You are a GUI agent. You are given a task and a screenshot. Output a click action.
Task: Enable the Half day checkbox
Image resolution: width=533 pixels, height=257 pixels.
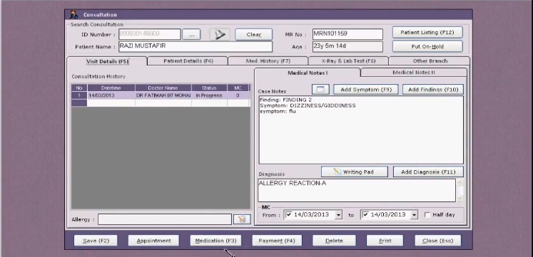[x=427, y=215]
